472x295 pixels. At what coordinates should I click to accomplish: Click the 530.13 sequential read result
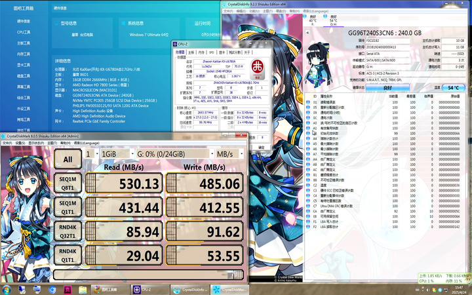[x=124, y=183]
